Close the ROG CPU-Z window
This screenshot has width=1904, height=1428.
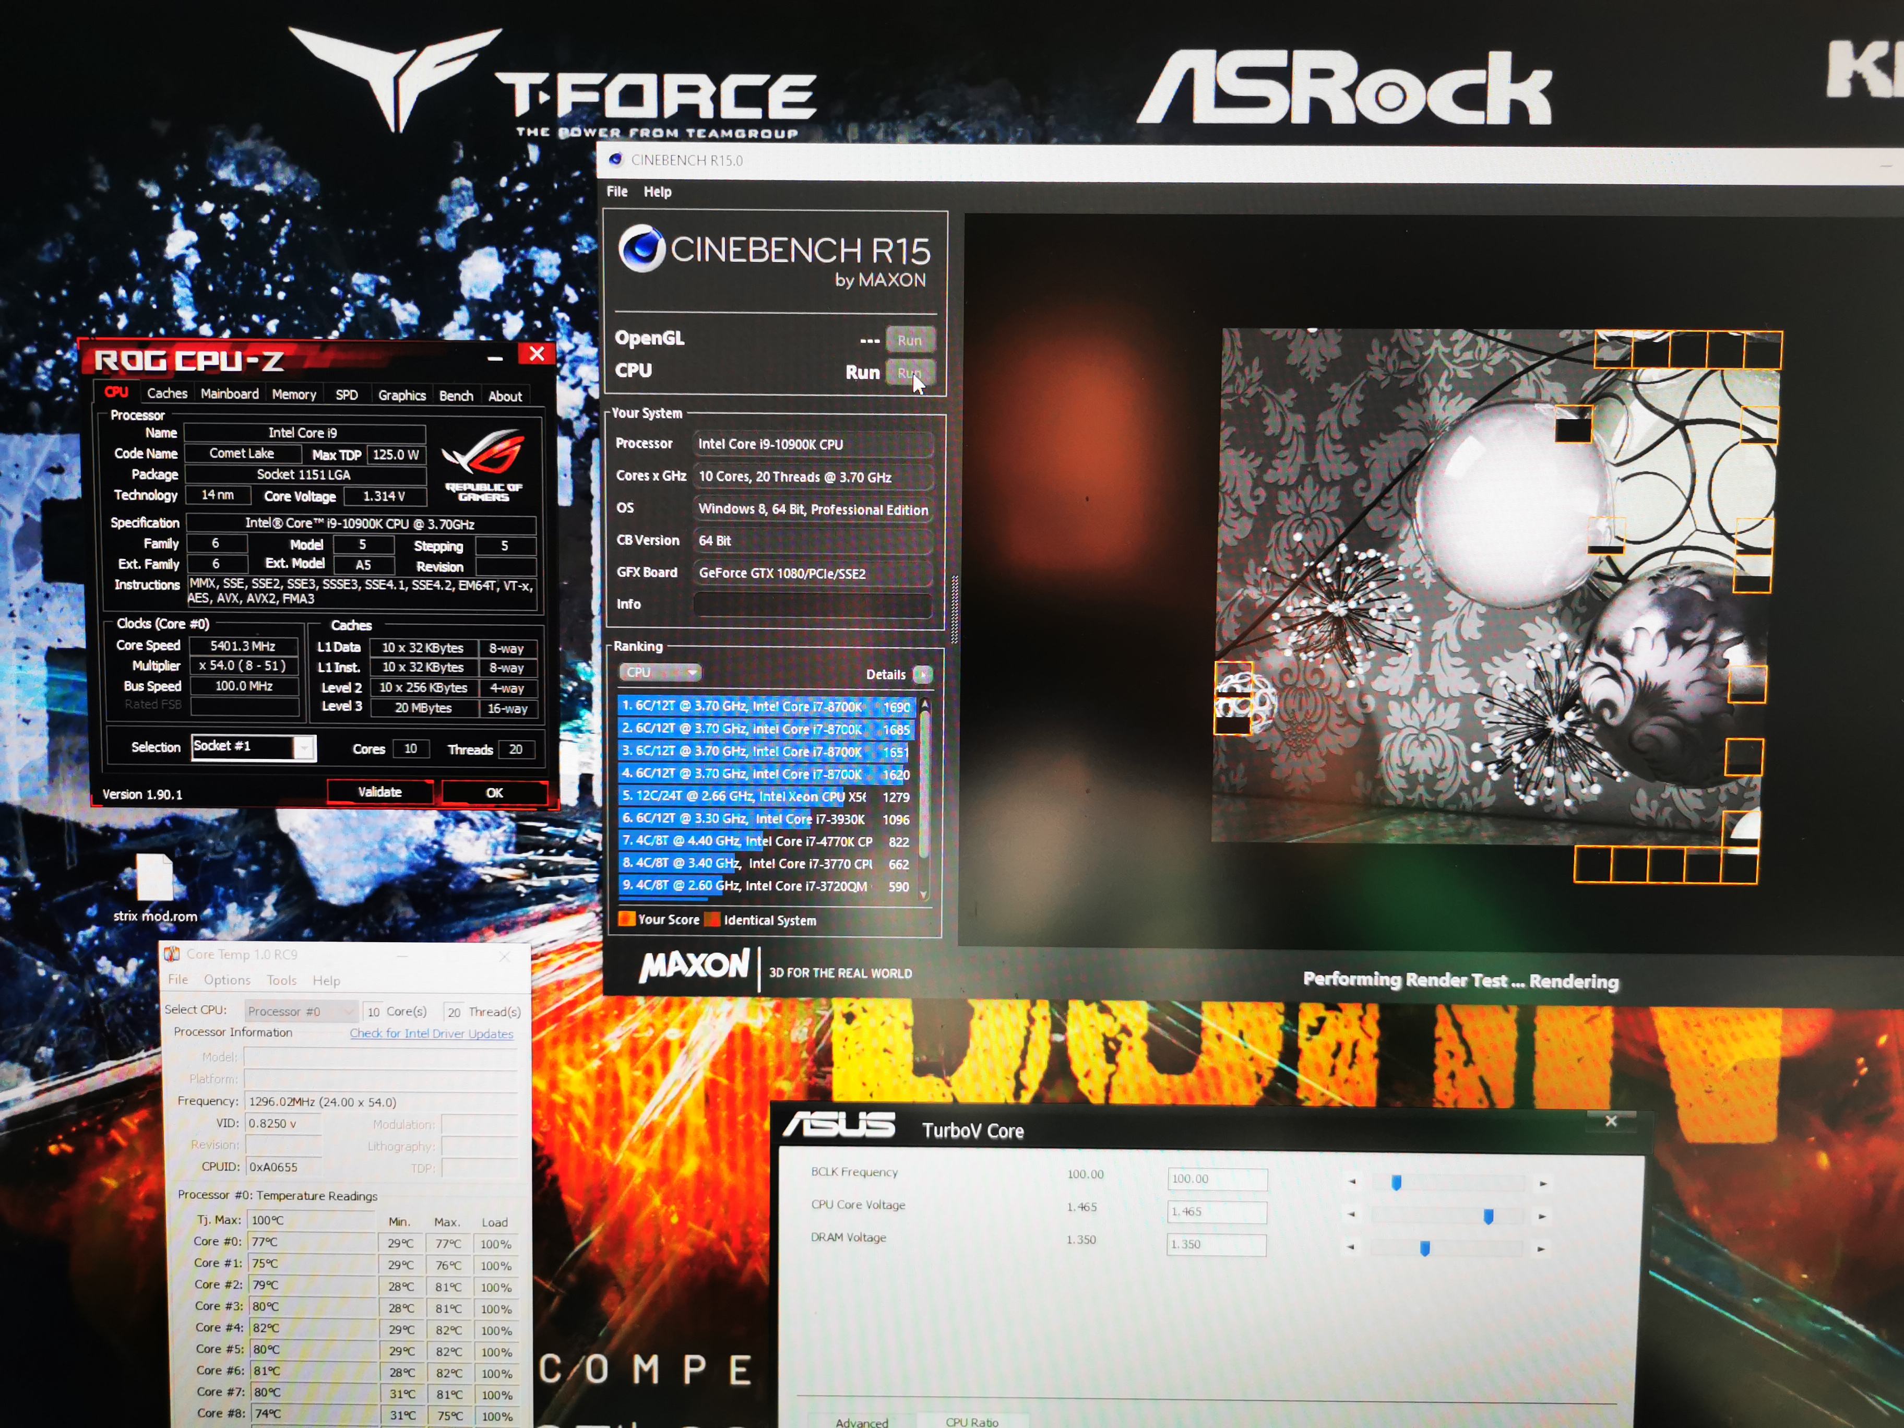536,354
